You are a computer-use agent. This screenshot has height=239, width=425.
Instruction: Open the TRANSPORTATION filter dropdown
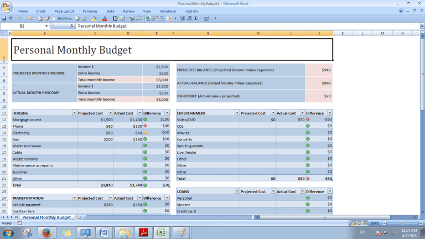pyautogui.click(x=74, y=198)
